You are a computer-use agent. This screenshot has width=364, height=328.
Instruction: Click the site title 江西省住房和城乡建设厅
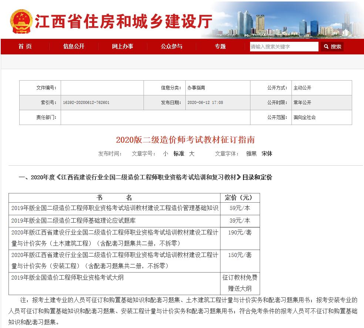pyautogui.click(x=124, y=21)
